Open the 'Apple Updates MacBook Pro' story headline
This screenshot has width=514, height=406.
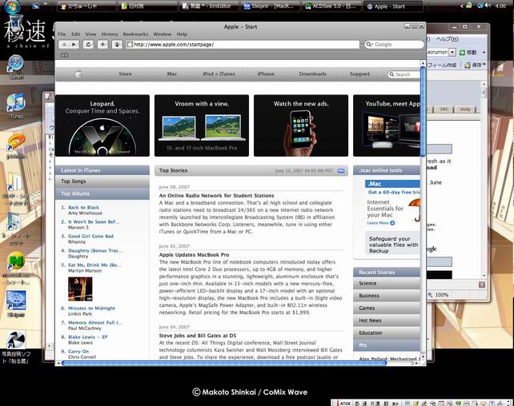point(194,255)
